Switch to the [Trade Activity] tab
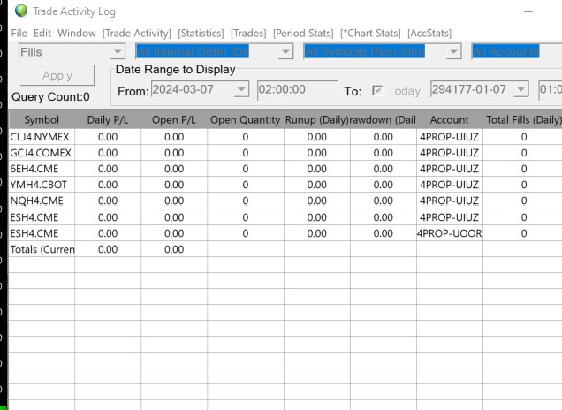 click(x=137, y=33)
